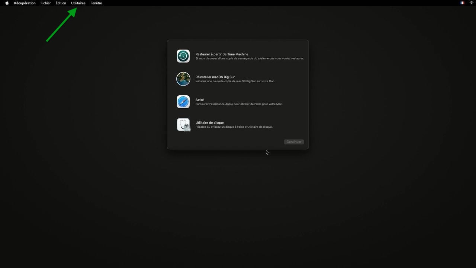Select 'Restaurer à partir de Time Machine' title
This screenshot has height=268, width=476.
(x=222, y=54)
